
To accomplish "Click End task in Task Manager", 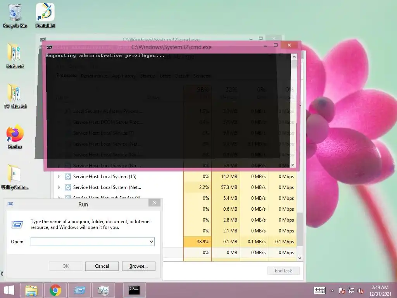I will 283,270.
